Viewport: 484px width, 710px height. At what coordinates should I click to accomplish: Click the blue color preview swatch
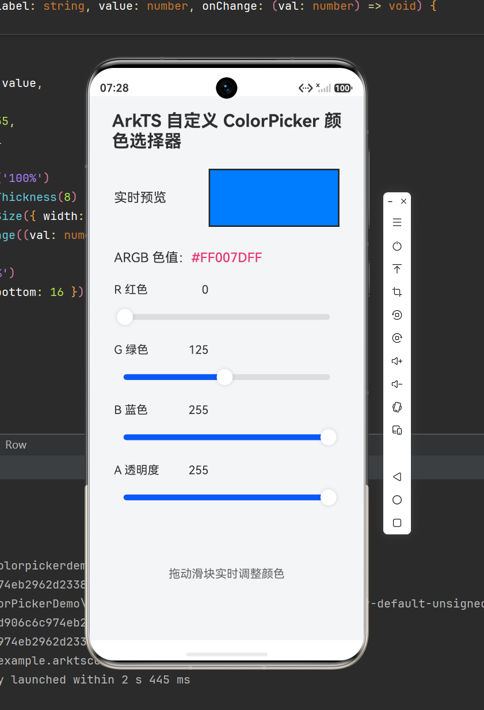click(274, 198)
